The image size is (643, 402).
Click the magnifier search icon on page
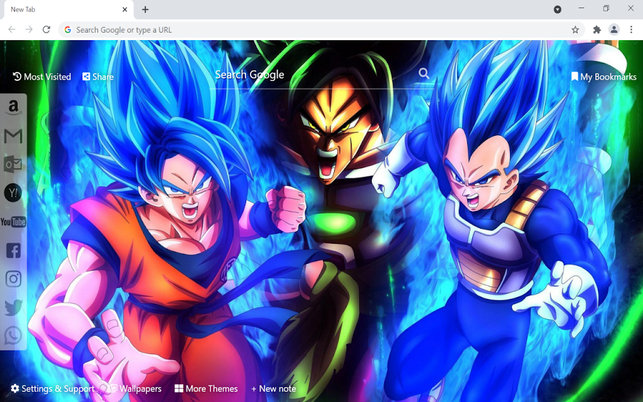click(424, 74)
